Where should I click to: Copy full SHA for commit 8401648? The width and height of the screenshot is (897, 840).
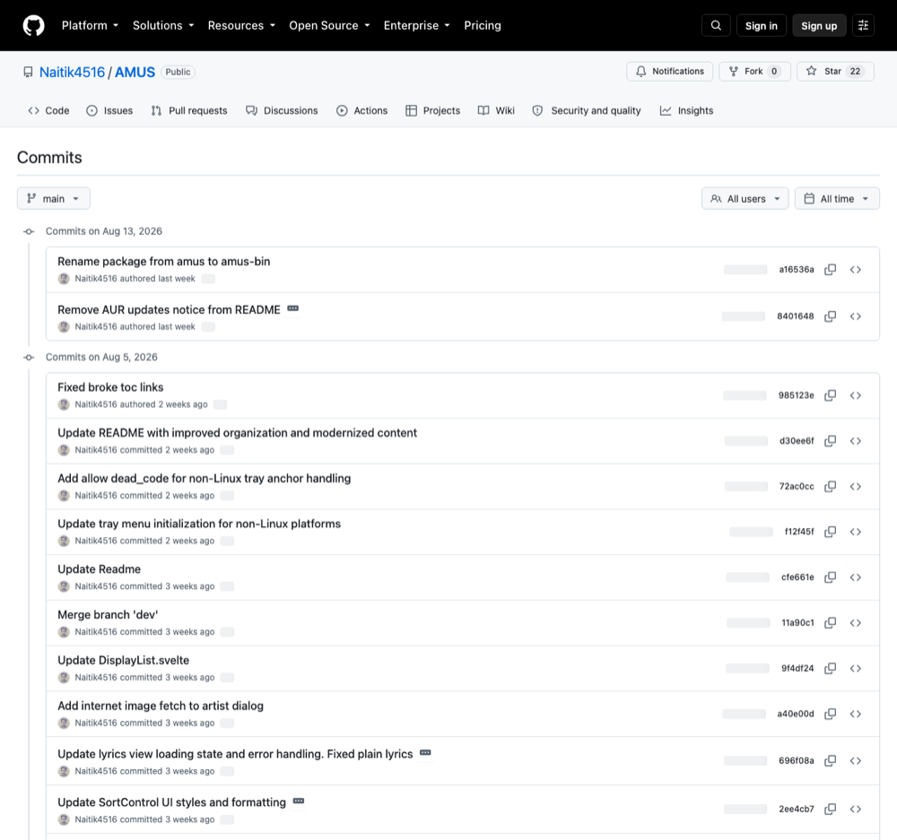pyautogui.click(x=830, y=316)
